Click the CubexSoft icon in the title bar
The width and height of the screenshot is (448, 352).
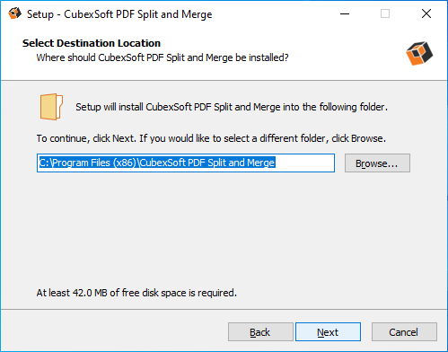pyautogui.click(x=14, y=13)
